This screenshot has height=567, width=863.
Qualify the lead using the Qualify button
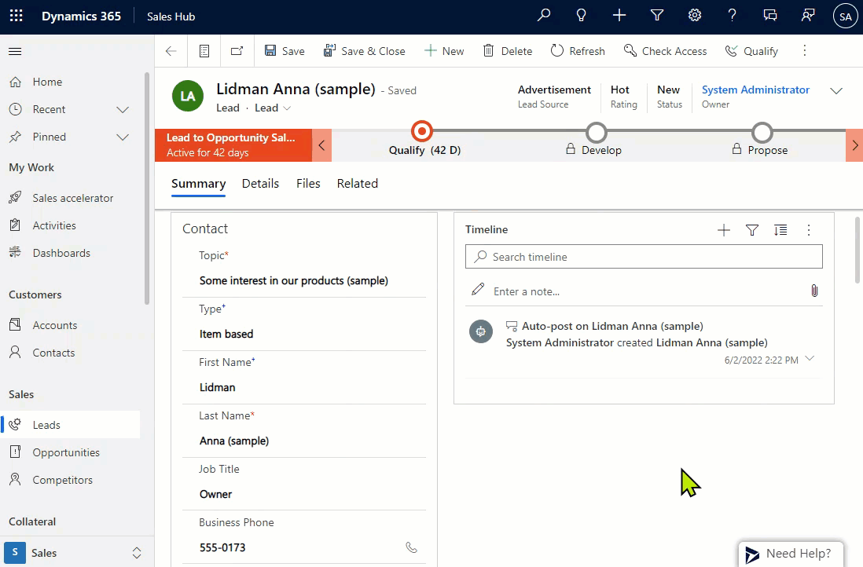[x=751, y=50]
